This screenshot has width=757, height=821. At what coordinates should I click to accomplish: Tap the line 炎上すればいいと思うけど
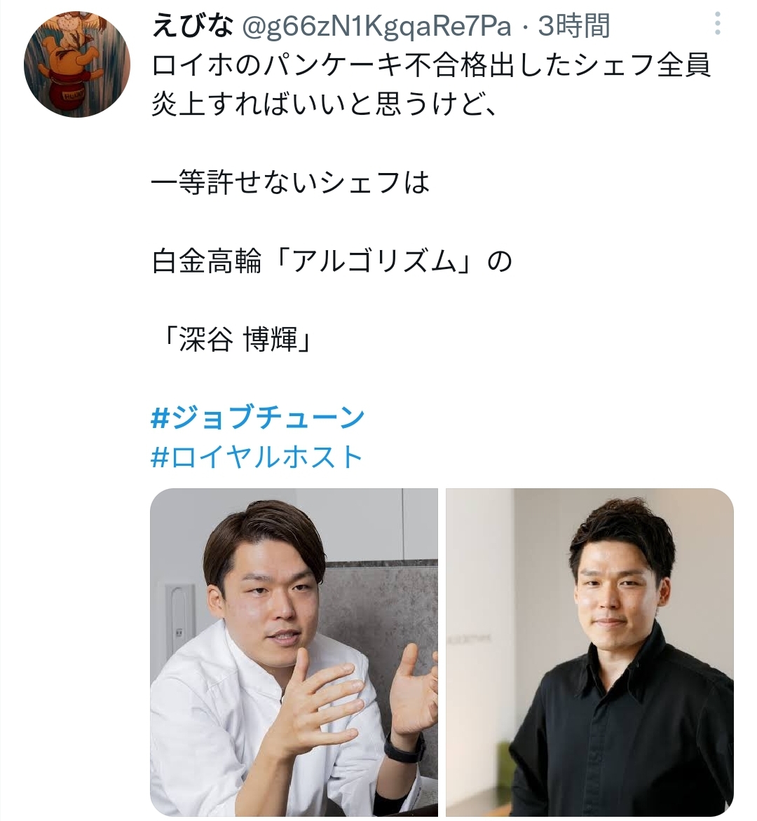[x=324, y=104]
